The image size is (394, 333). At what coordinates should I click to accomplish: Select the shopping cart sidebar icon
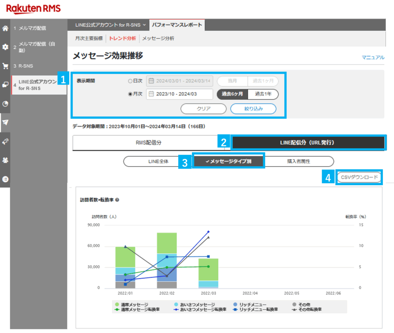(x=5, y=66)
